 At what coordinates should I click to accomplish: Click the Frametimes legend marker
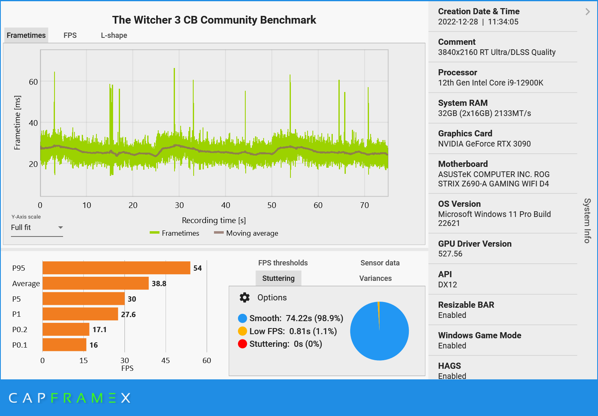[x=155, y=233]
